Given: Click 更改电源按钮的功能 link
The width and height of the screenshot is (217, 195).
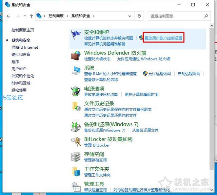Looking at the screenshot, I should coord(101,95).
